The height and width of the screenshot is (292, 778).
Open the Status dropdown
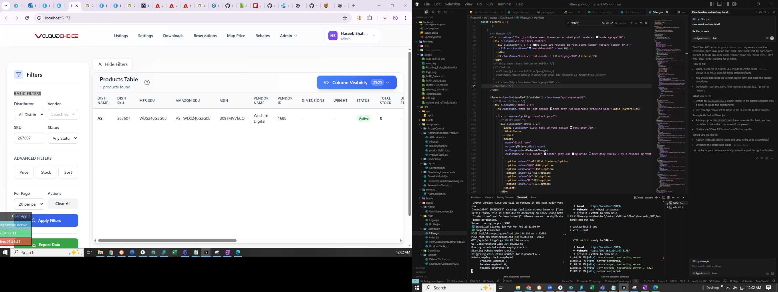(x=63, y=138)
